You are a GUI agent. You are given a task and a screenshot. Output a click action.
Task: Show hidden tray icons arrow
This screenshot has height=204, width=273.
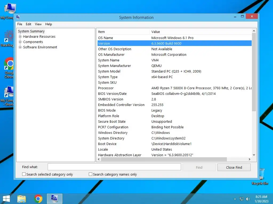tap(235, 199)
